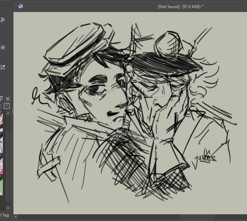Click the canvas horizontal scroll-left arrow
Screen dimensions: 247x221
pyautogui.click(x=16, y=217)
